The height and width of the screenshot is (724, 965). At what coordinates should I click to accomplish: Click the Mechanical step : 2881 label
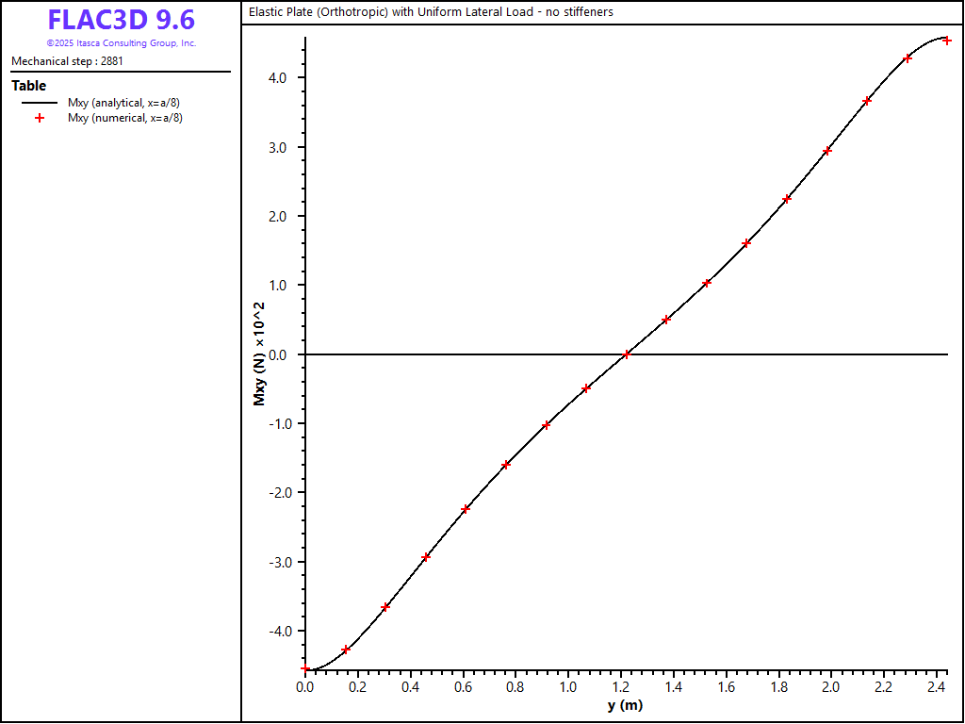pos(67,61)
